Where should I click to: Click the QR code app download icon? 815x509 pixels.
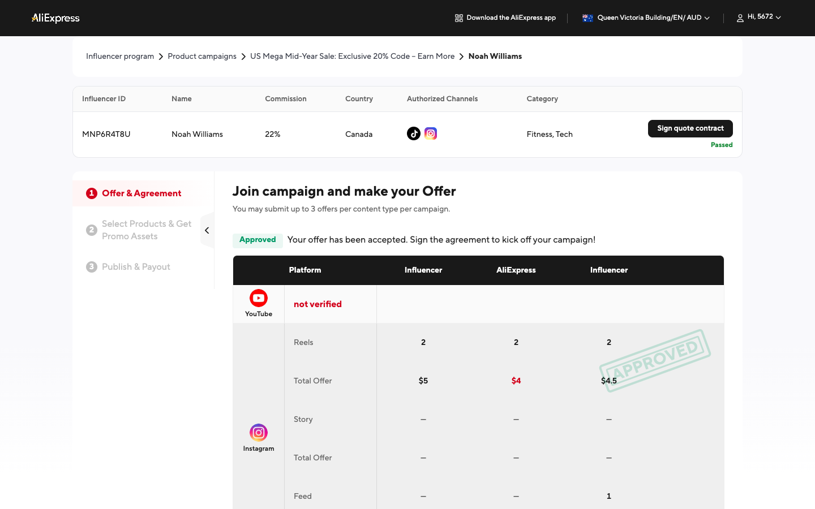pyautogui.click(x=459, y=18)
